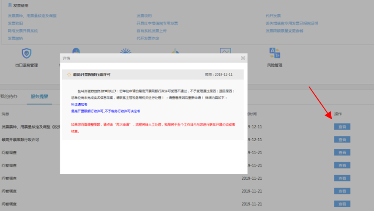374x211 pixels.
Task: Open 补正通知书 link in dialog
Action: [79, 104]
